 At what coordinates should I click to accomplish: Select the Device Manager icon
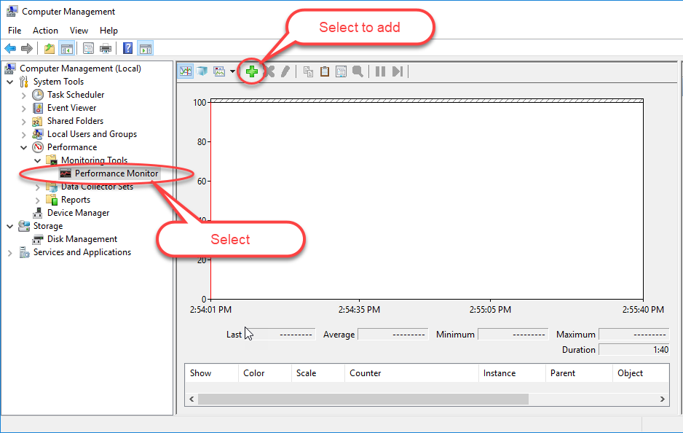(38, 213)
